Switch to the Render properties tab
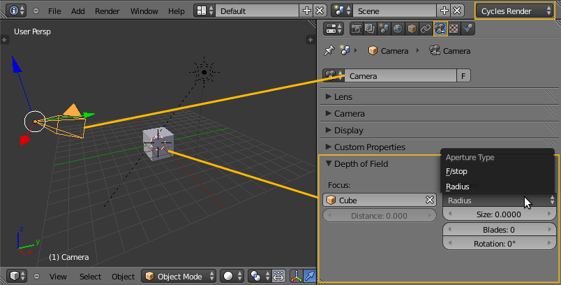This screenshot has height=285, width=561. [356, 29]
